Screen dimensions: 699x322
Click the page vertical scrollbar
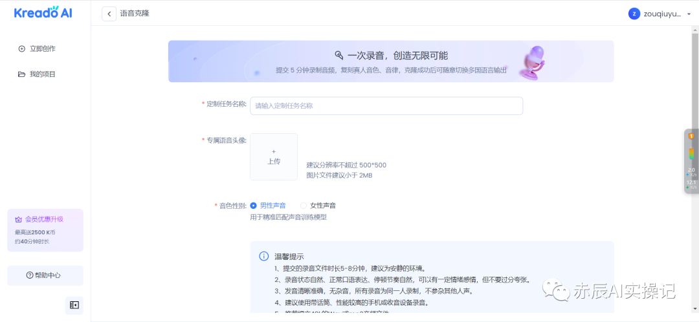pos(695,84)
